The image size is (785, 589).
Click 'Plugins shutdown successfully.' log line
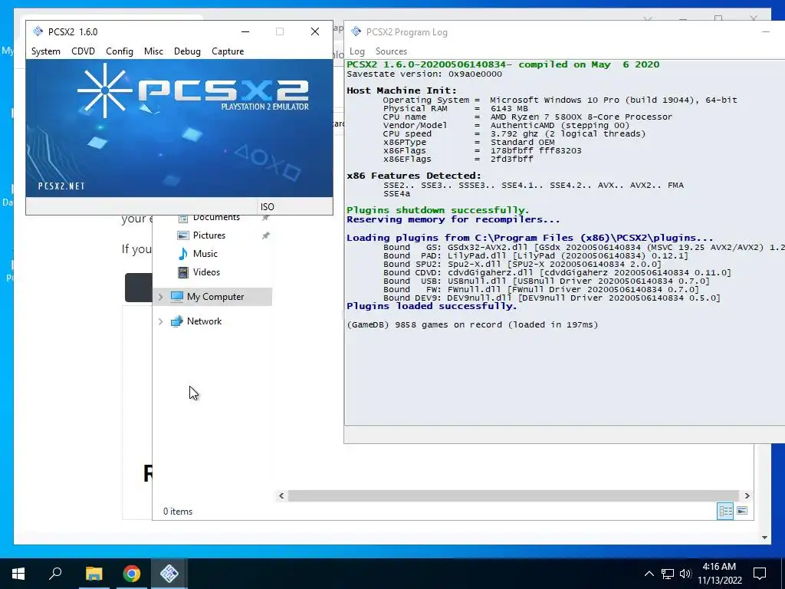pyautogui.click(x=438, y=210)
